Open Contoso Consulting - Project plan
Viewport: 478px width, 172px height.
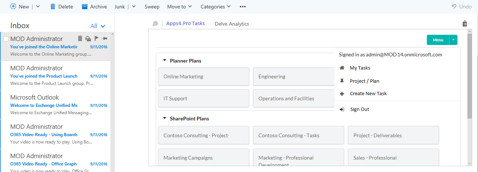(x=203, y=135)
